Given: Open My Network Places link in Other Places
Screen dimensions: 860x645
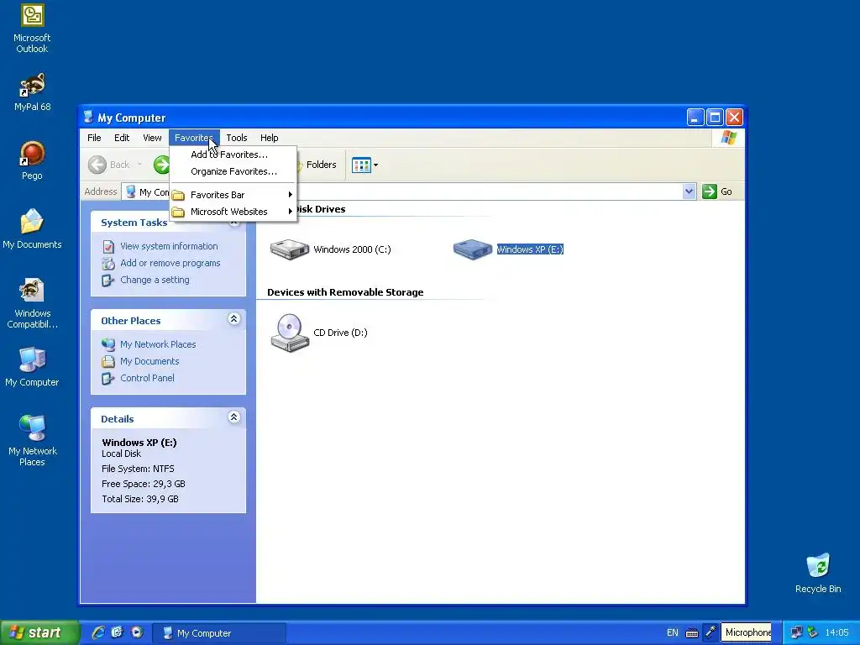Looking at the screenshot, I should 158,344.
